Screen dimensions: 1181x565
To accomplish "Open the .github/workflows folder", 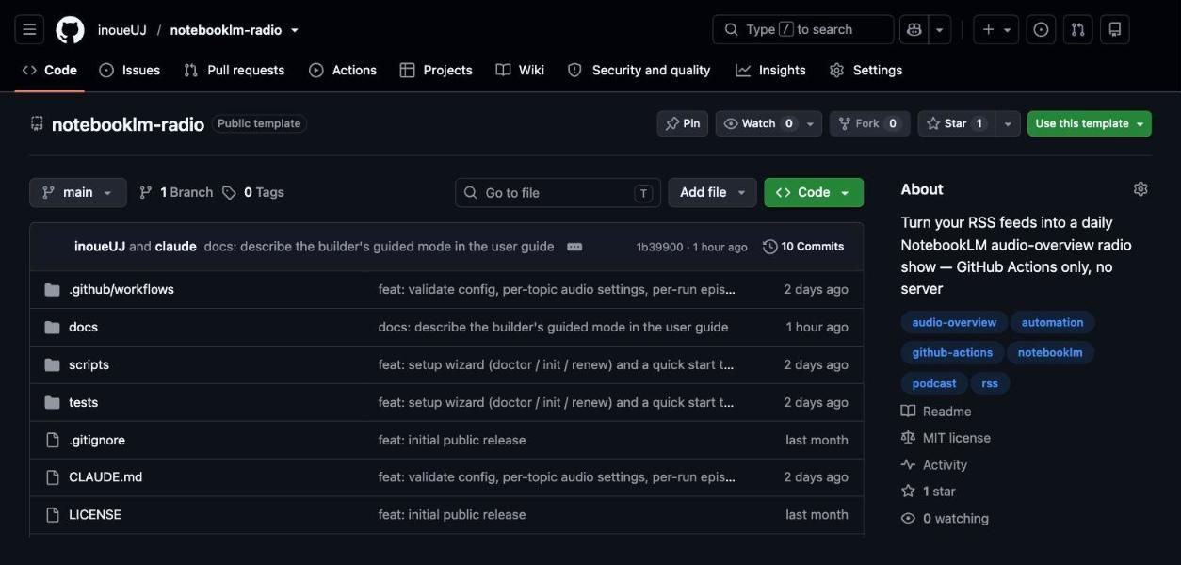I will (121, 289).
